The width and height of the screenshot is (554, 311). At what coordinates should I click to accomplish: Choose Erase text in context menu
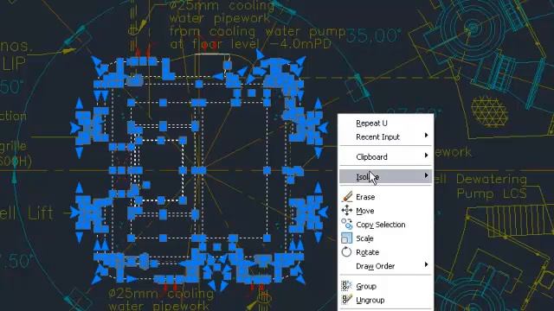365,197
